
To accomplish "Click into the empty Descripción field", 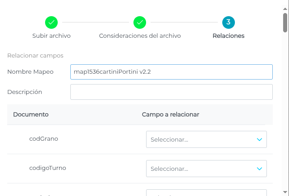I will [171, 92].
